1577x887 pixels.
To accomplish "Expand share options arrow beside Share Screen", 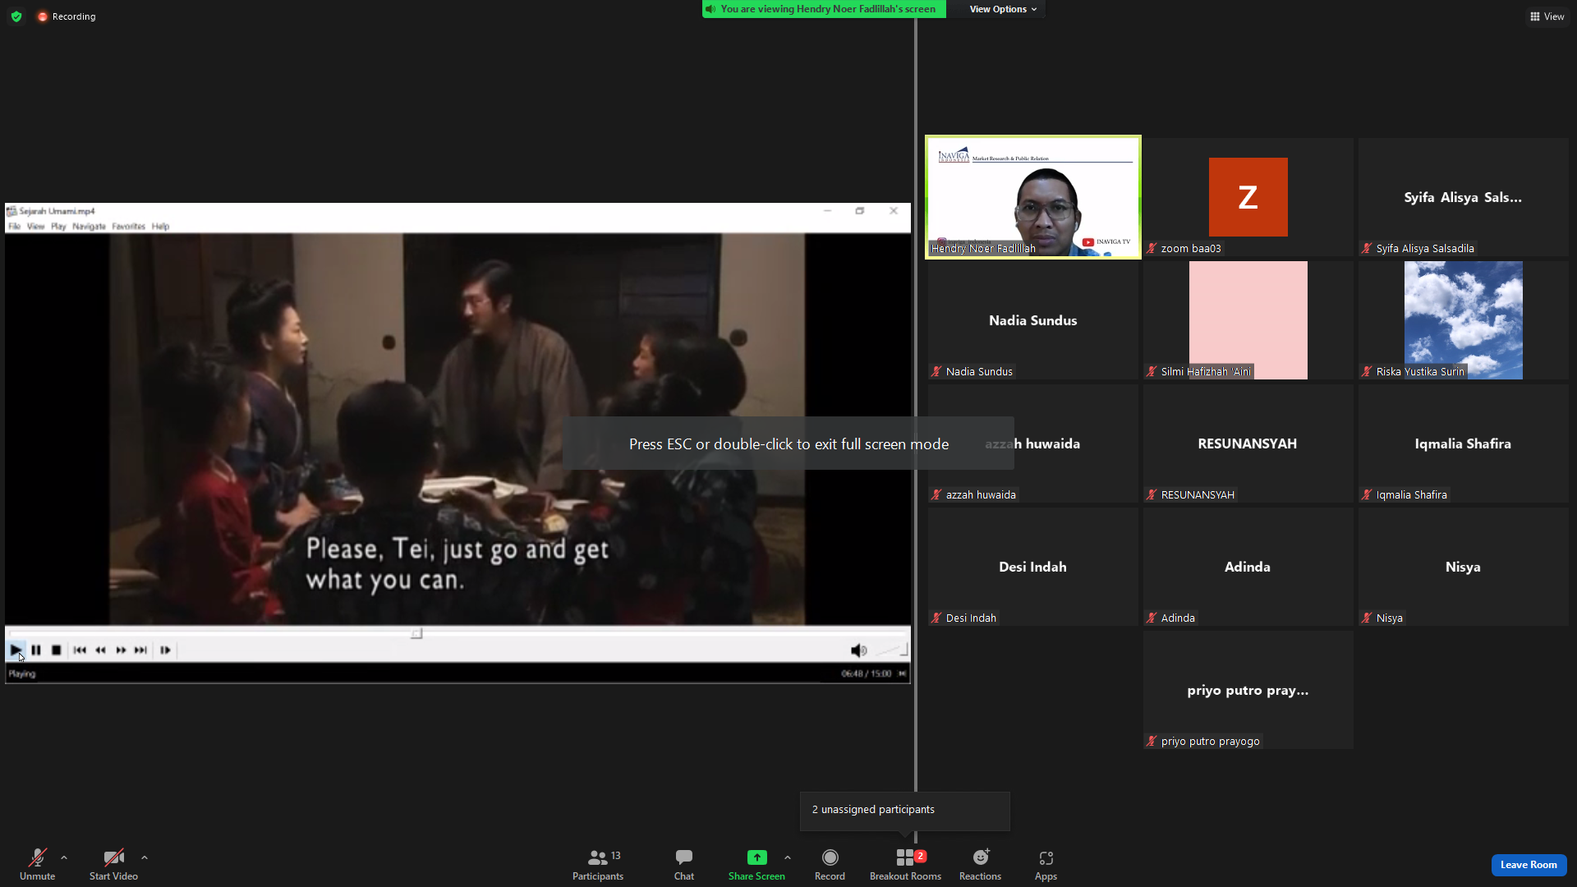I will [x=788, y=857].
